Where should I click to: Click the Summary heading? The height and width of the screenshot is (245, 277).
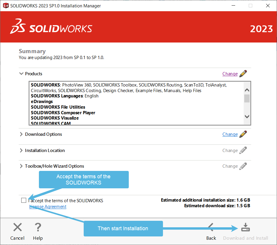[x=32, y=51]
